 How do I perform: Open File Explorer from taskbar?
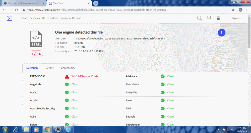(26, 130)
